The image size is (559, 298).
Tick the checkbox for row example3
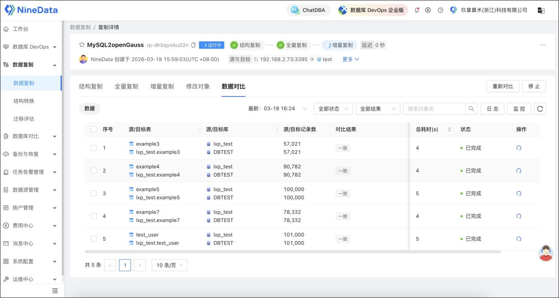[93, 148]
